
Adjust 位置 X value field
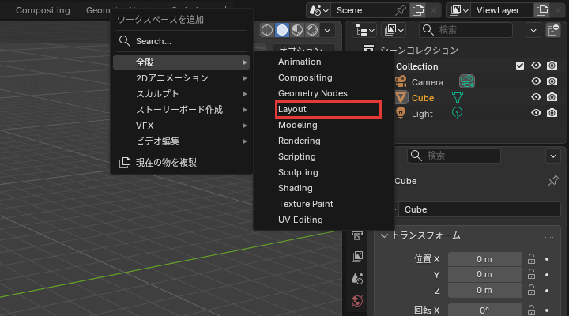tap(484, 259)
